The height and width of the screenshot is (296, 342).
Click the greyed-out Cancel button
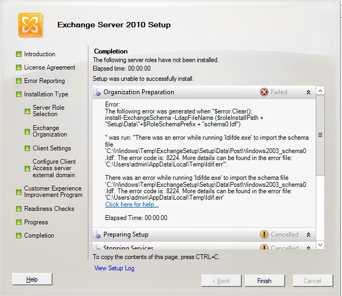click(313, 281)
